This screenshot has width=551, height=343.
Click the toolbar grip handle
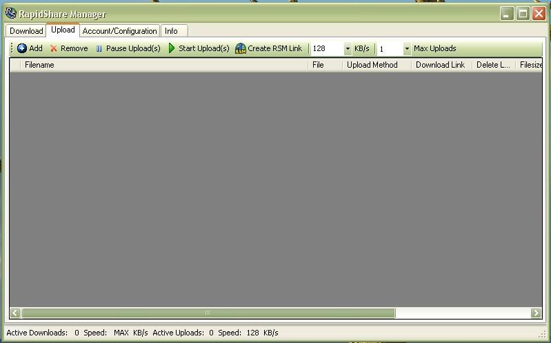point(12,48)
